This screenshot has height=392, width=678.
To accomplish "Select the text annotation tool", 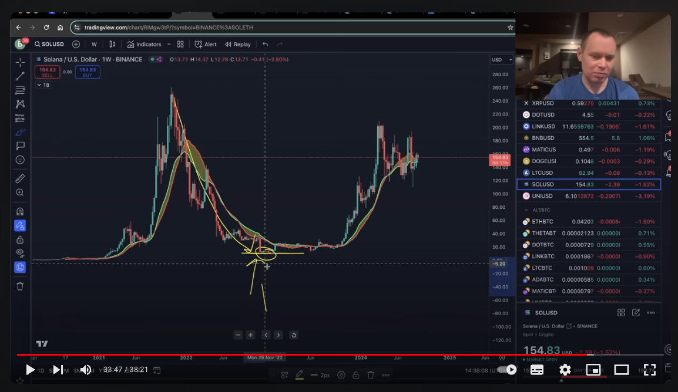I will [x=20, y=146].
